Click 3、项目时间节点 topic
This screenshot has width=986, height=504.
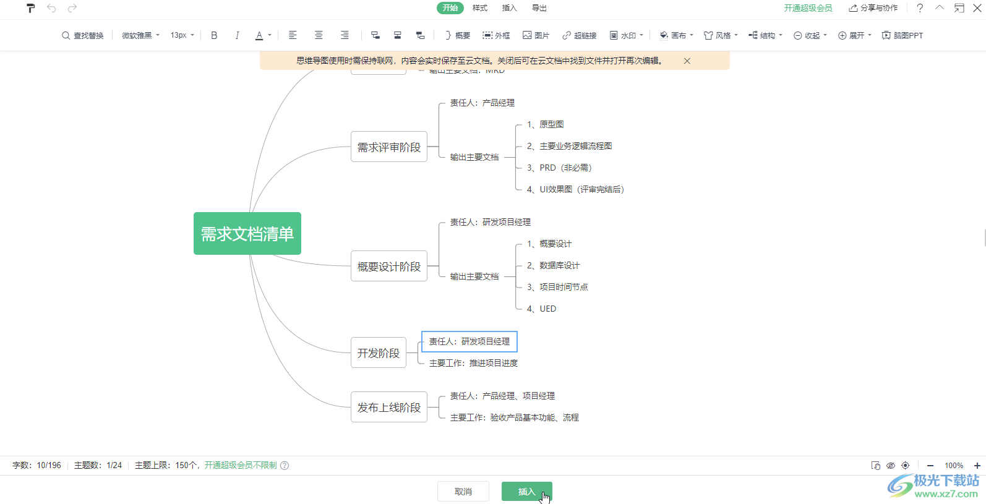coord(557,287)
